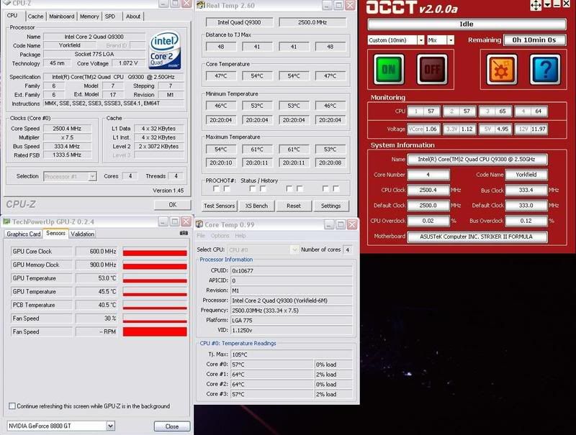576x435 pixels.
Task: Click the Fan Speed RPM red graph bar
Action: tap(155, 331)
